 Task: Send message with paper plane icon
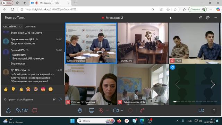click(x=60, y=99)
